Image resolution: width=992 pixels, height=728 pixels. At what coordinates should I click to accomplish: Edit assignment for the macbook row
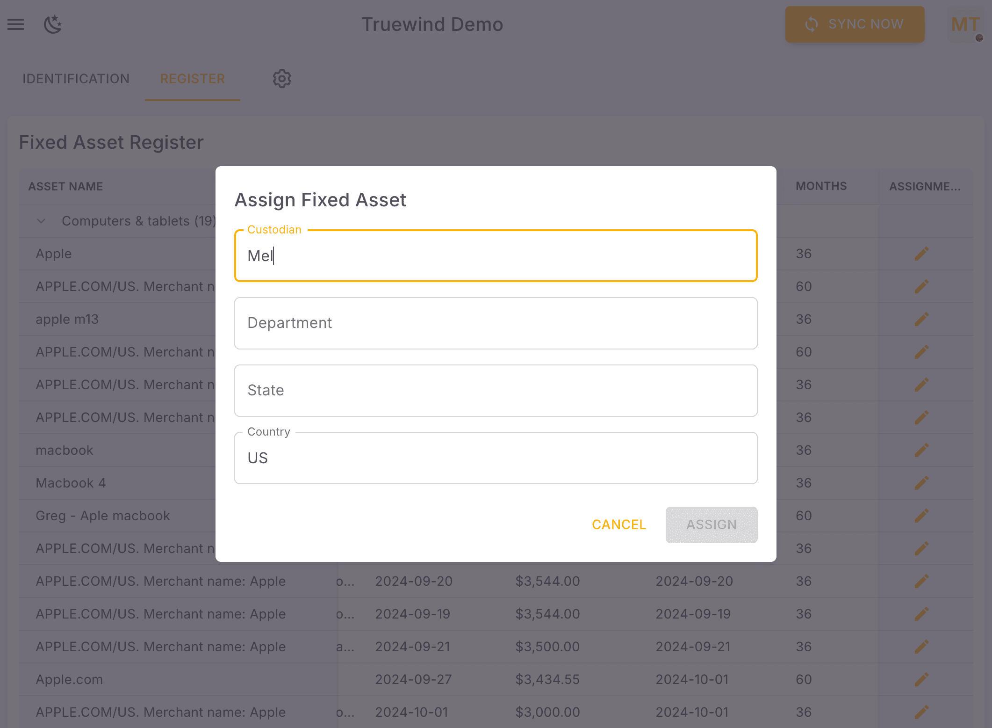(921, 450)
